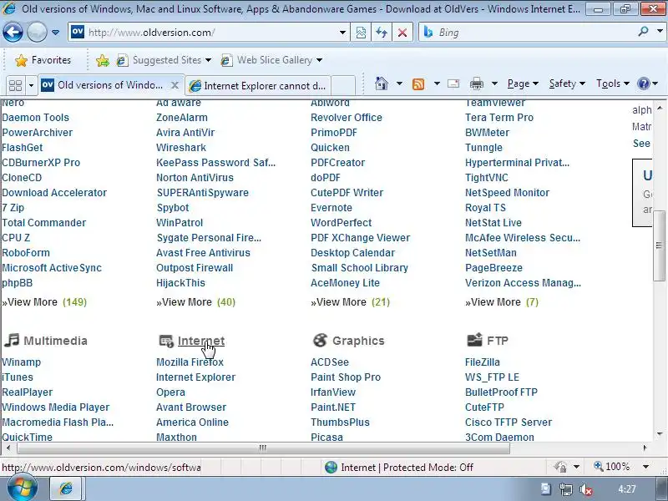Open the Windows Start orb

(x=22, y=488)
